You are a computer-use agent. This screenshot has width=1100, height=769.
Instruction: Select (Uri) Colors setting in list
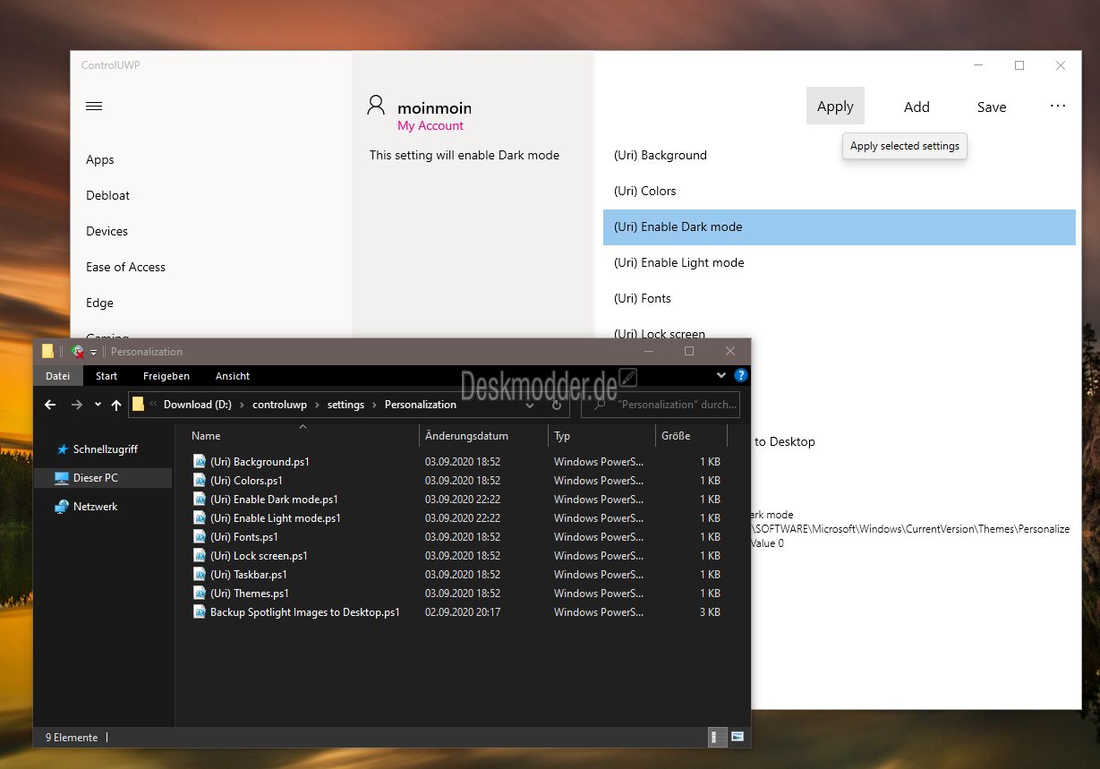pos(839,191)
